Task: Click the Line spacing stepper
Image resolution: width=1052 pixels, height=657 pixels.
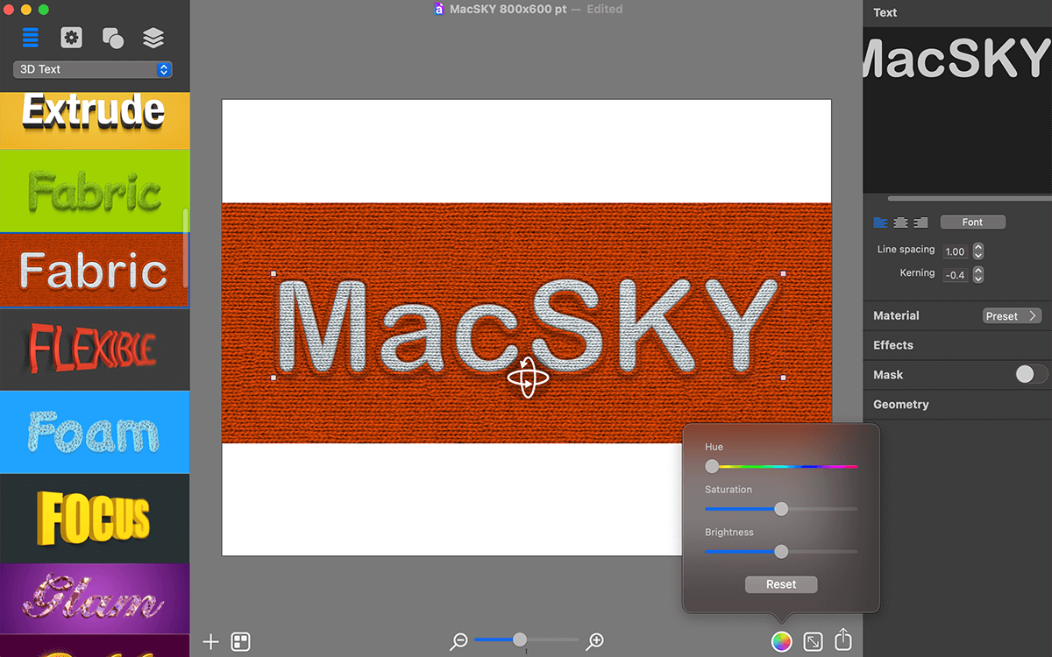Action: click(x=978, y=251)
